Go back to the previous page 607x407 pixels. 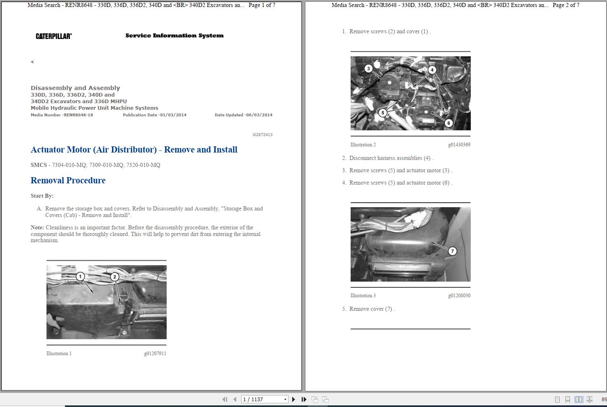[234, 399]
